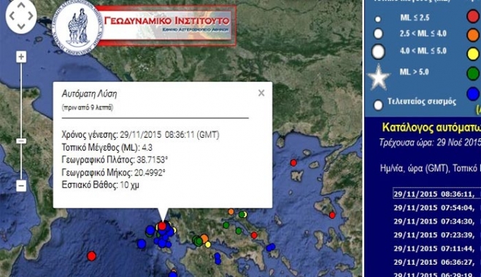This screenshot has width=481, height=277.
Task: Click the Τοπικό Μέγεθος (ML): 4.3 line
Action: tap(107, 147)
